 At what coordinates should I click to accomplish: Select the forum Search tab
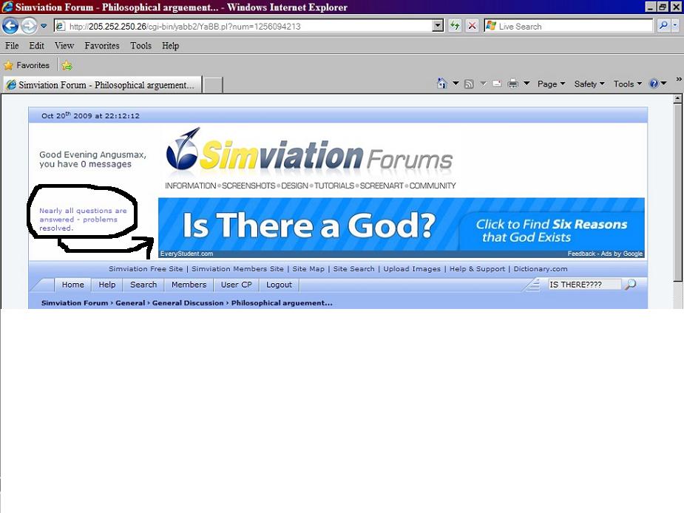[143, 285]
